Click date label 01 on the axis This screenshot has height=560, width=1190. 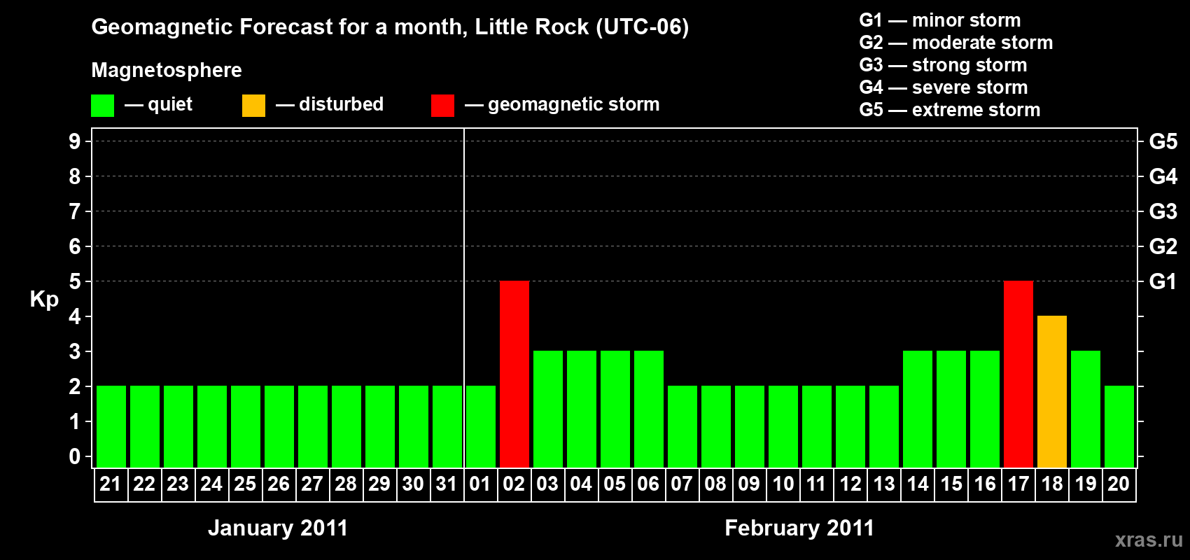coord(480,484)
